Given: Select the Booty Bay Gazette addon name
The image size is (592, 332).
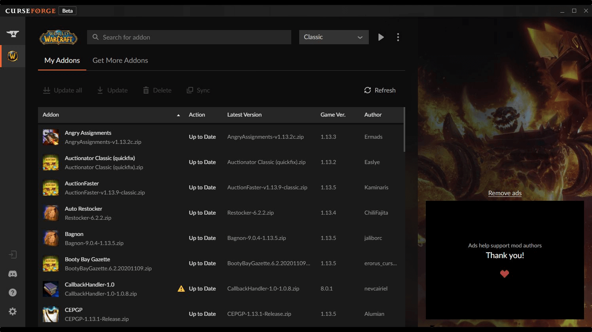Looking at the screenshot, I should (87, 259).
